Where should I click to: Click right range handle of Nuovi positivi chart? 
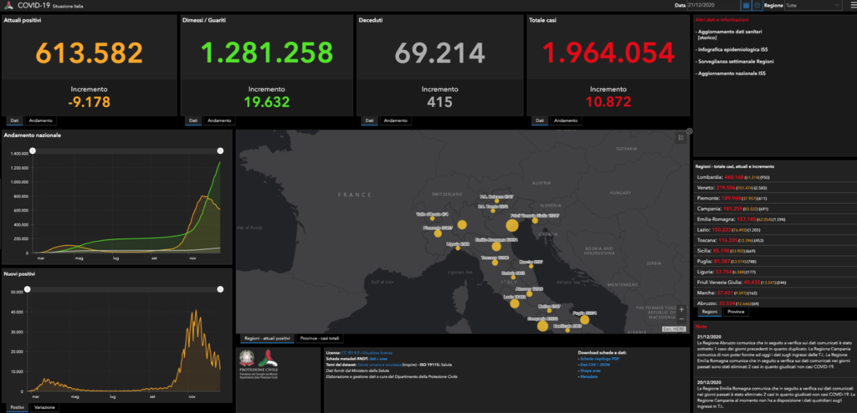220,289
